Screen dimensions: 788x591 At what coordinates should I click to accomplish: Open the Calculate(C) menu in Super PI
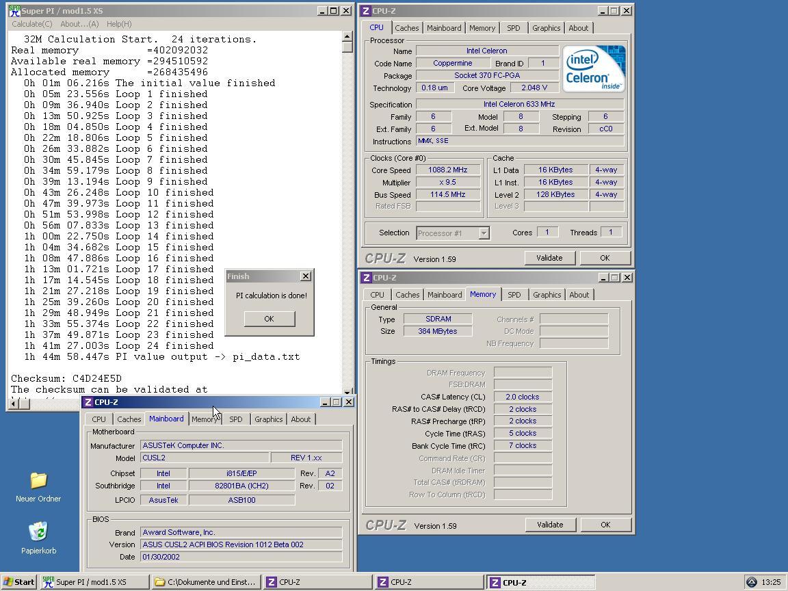pos(32,24)
